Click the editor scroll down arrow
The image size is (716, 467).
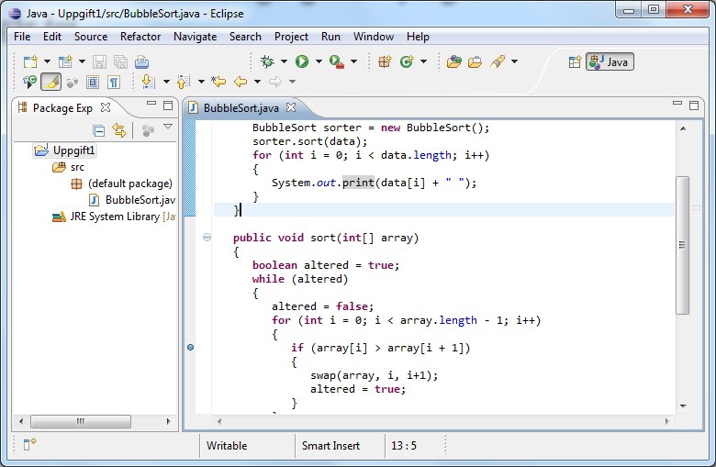click(x=683, y=406)
